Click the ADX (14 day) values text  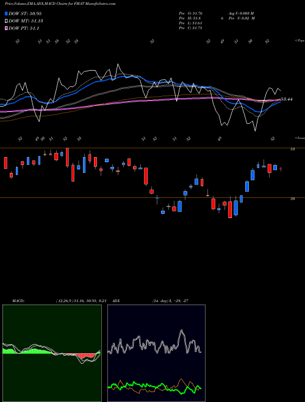tap(171, 301)
